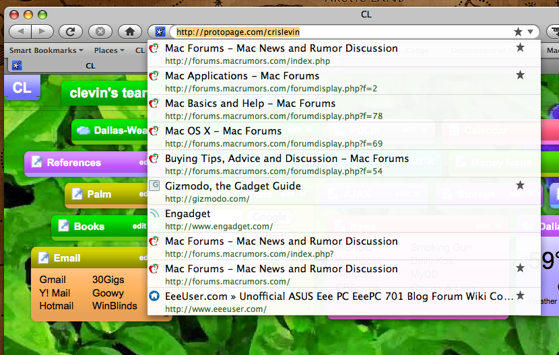Click star on Mac Forums index.php row

520,47
